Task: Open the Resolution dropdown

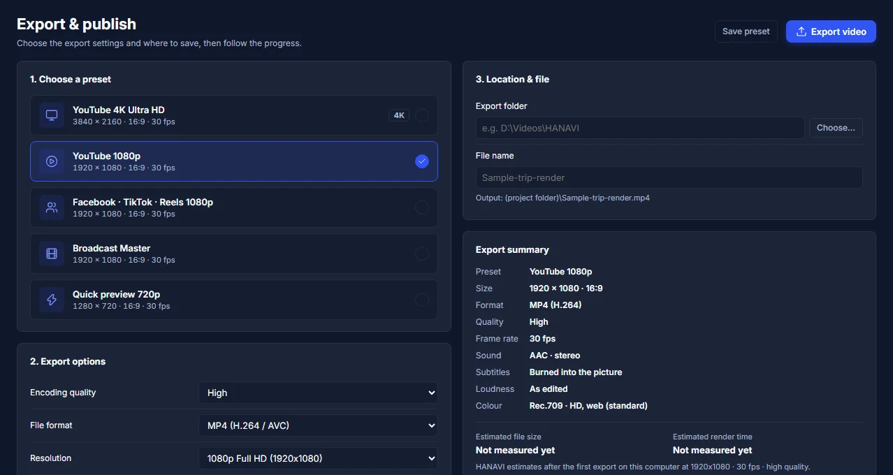Action: pos(319,458)
